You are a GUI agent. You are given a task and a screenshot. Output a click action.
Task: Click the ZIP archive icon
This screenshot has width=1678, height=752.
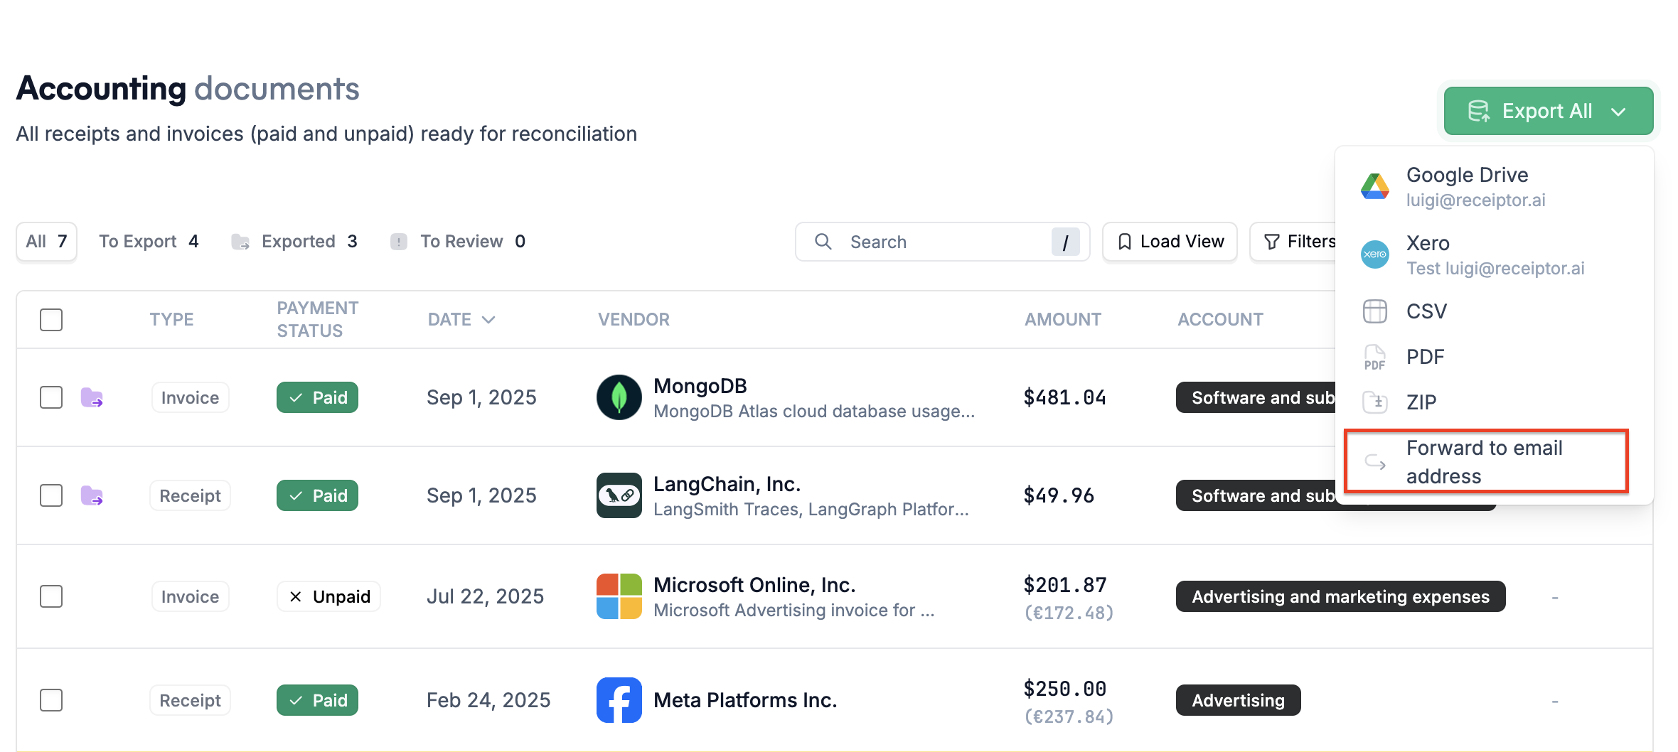coord(1374,402)
